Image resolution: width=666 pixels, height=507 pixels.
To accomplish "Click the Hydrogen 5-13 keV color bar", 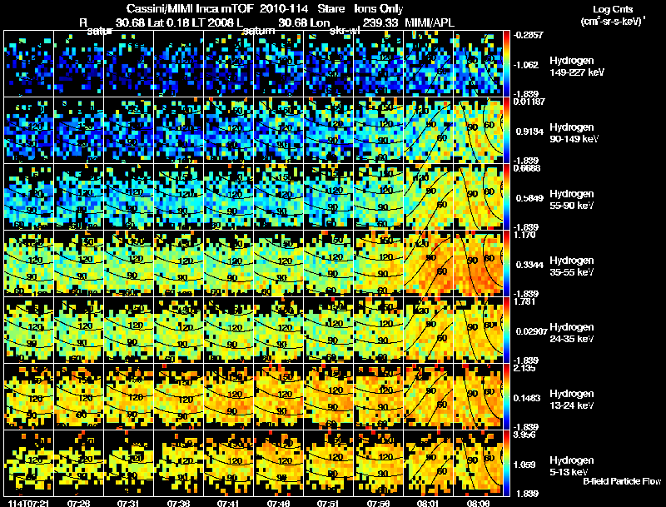I will 506,463.
